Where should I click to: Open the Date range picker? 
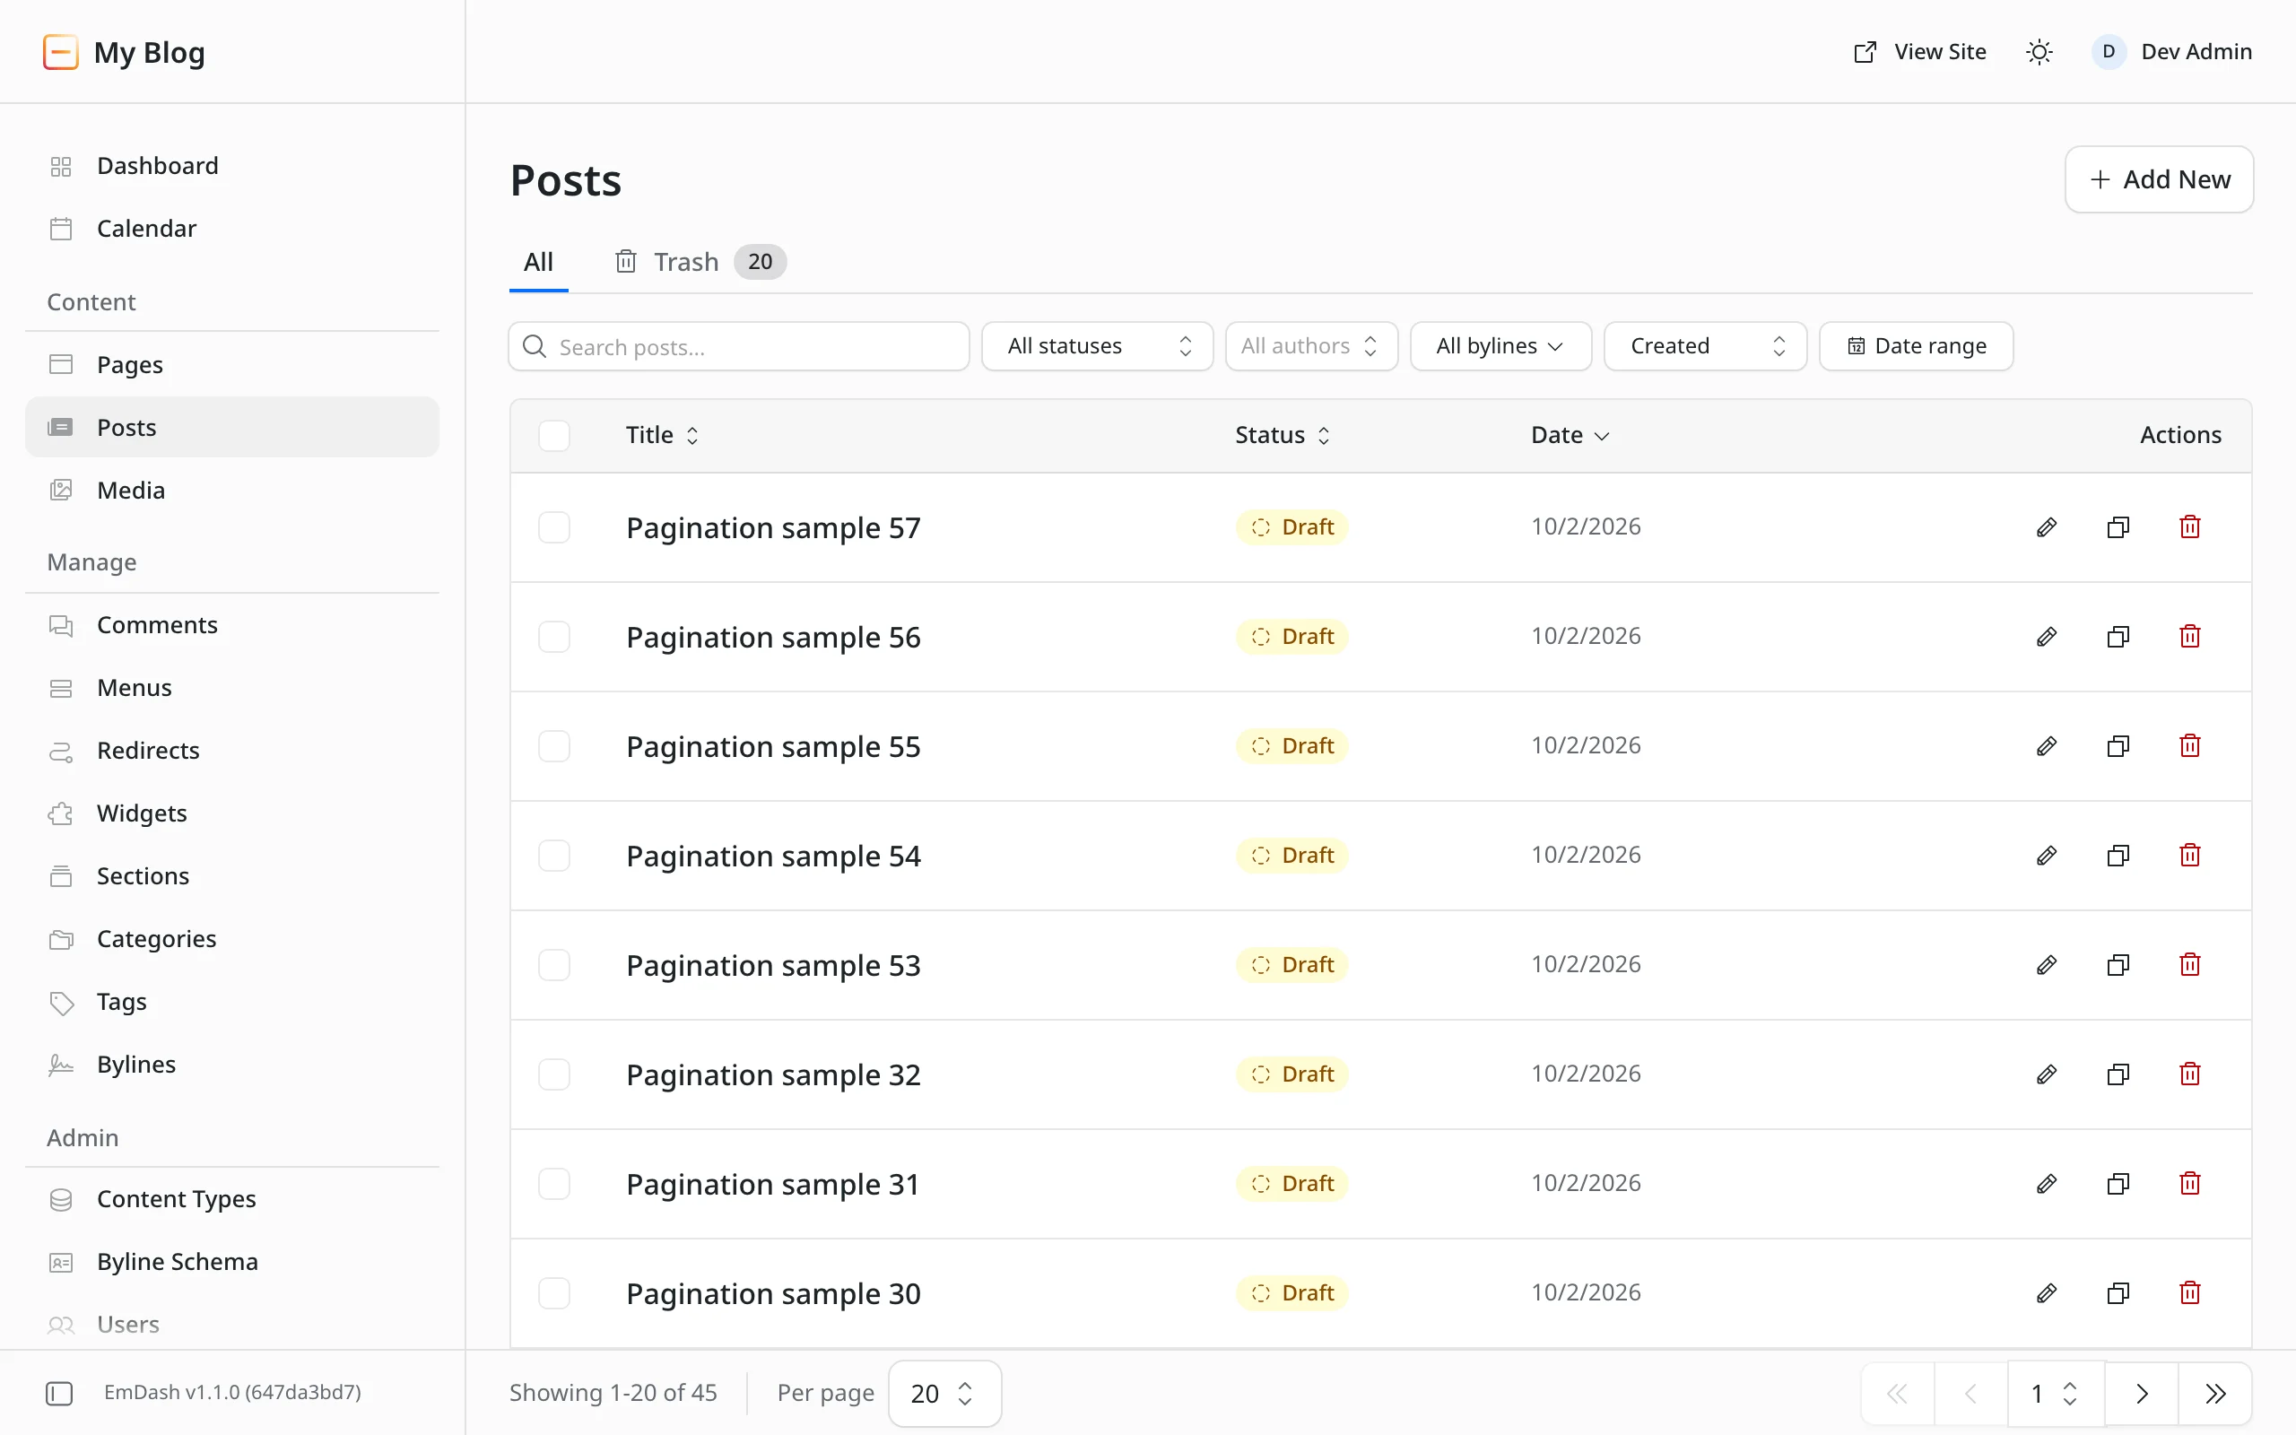pyautogui.click(x=1916, y=346)
